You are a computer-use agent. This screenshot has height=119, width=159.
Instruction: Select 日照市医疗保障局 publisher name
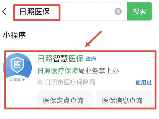click(x=70, y=82)
